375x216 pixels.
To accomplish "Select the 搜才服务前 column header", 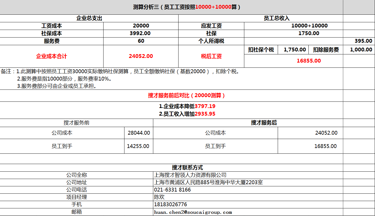I will [x=76, y=123].
